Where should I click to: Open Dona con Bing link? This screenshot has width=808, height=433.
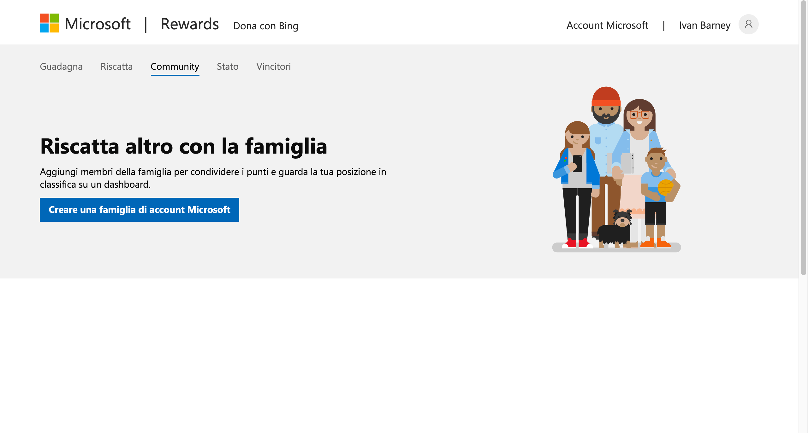[x=265, y=26]
